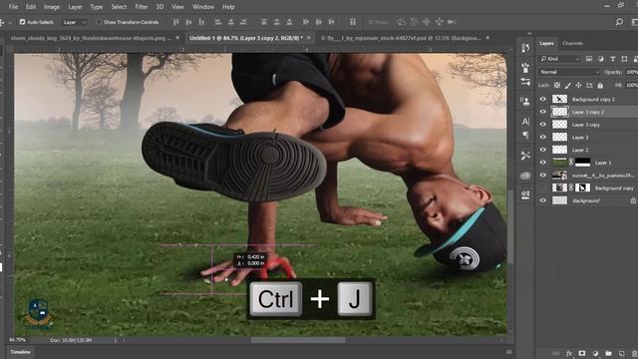Select the Layer 3 copy layer name
Viewport: 638px width, 359px height.
tap(585, 125)
